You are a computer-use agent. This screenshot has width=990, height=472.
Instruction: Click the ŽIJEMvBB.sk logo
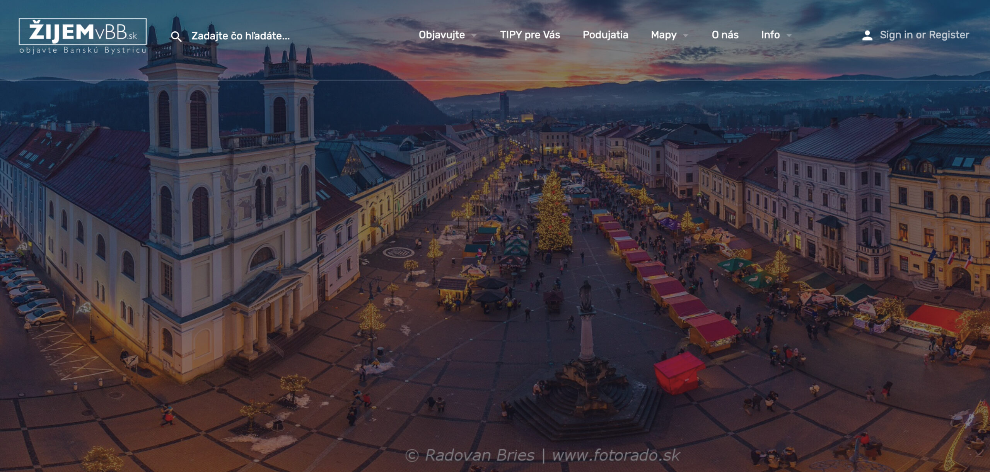(x=82, y=32)
